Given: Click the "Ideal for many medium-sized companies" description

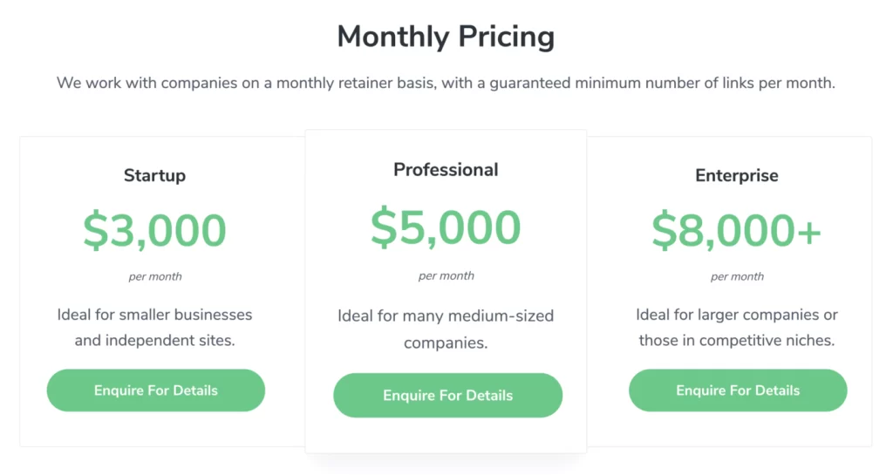Looking at the screenshot, I should [x=446, y=329].
